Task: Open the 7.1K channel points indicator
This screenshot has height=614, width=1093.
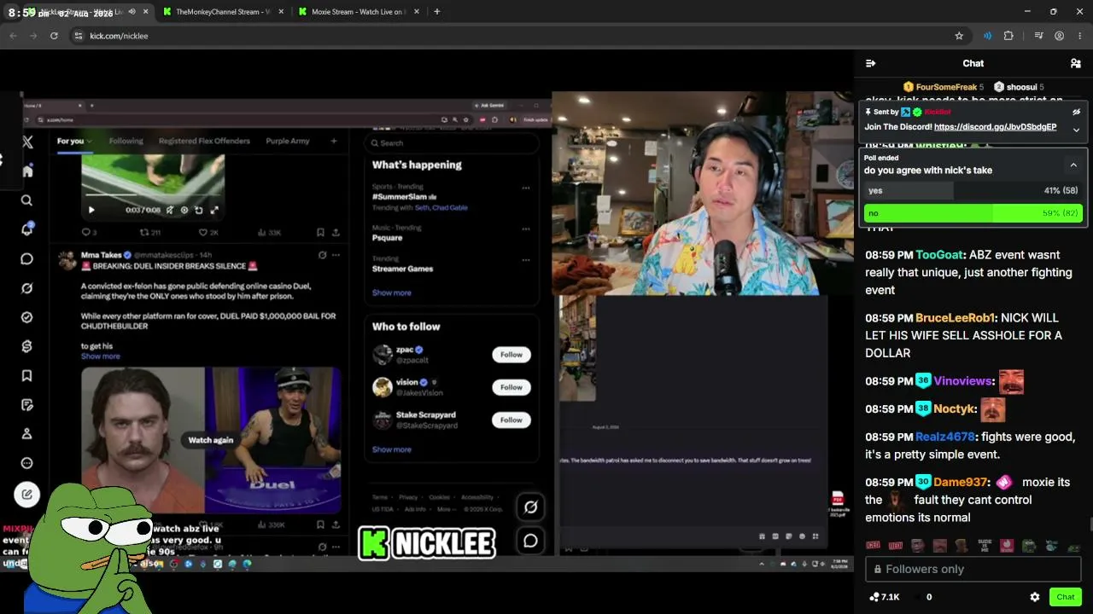Action: 885,597
